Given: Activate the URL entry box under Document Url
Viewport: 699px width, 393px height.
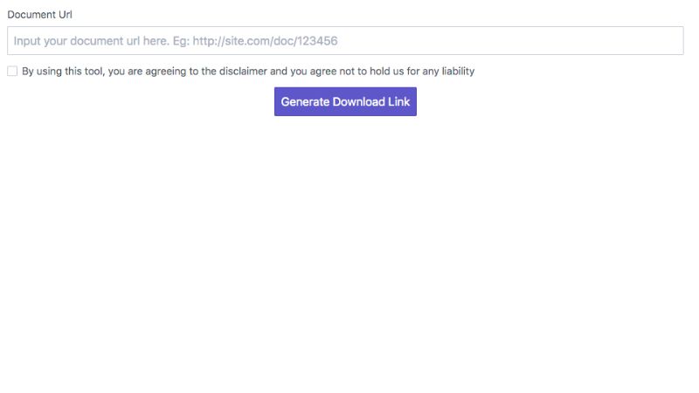Looking at the screenshot, I should (345, 40).
